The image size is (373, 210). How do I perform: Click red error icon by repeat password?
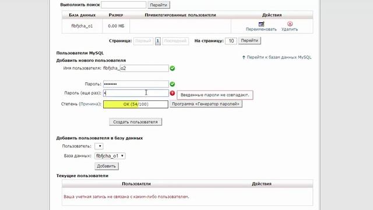coord(173,93)
